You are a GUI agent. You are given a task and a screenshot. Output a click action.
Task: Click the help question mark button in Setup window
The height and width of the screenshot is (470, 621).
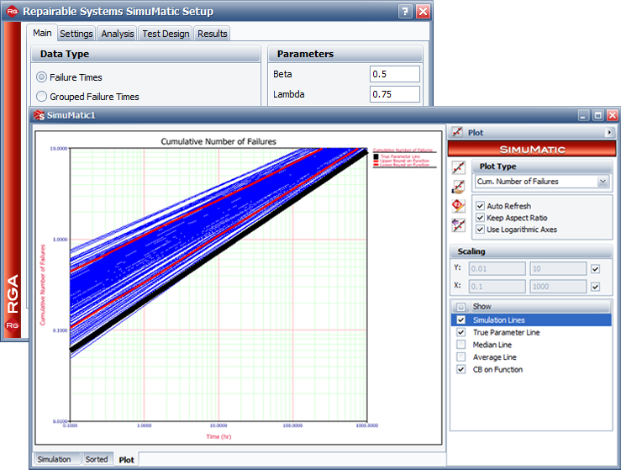click(405, 12)
